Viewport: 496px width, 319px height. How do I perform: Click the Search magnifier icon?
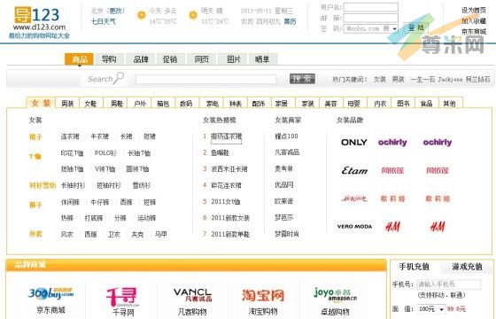pos(119,78)
